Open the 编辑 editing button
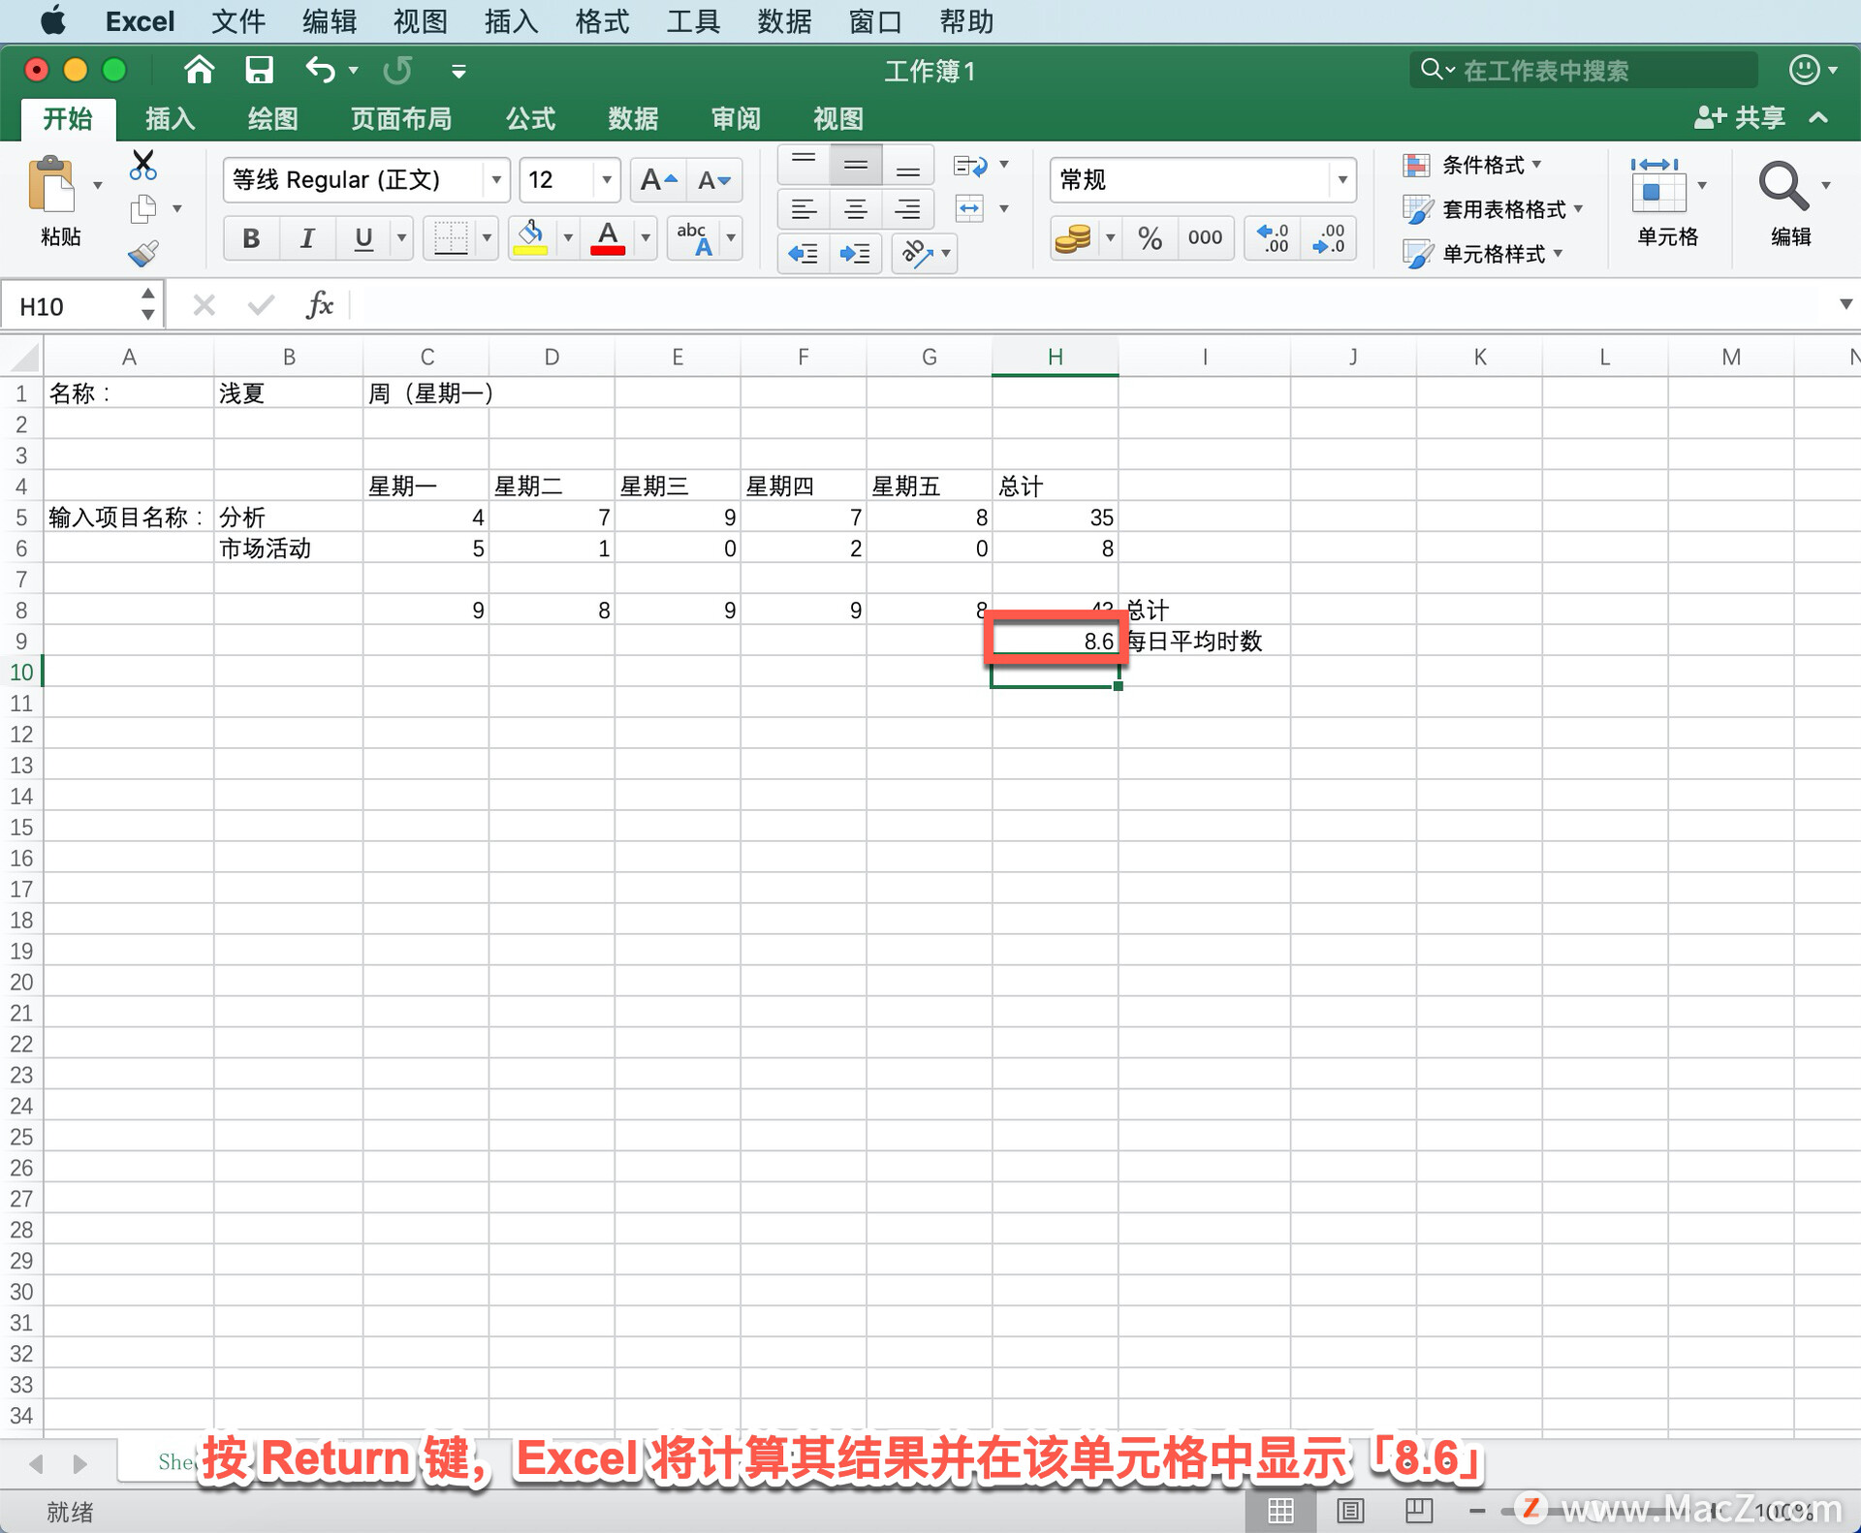1861x1533 pixels. pyautogui.click(x=1793, y=203)
